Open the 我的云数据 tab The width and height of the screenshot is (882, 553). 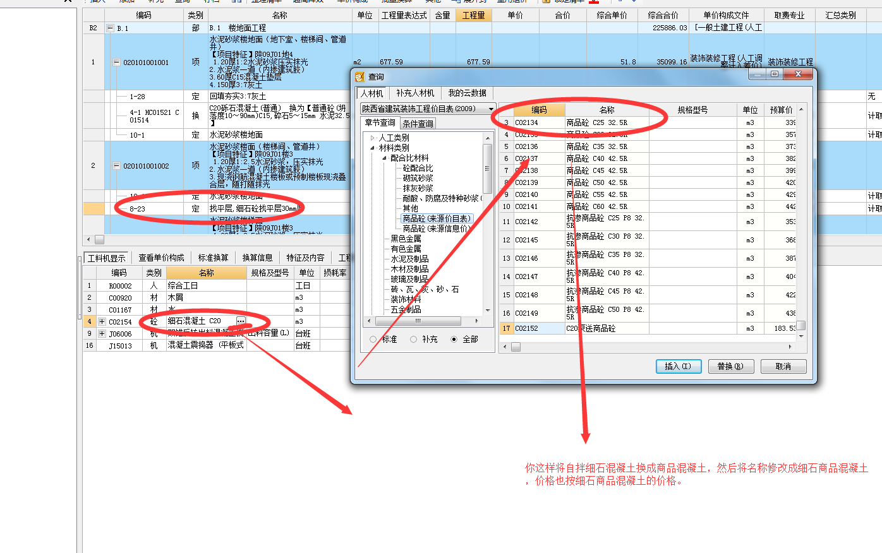[468, 93]
